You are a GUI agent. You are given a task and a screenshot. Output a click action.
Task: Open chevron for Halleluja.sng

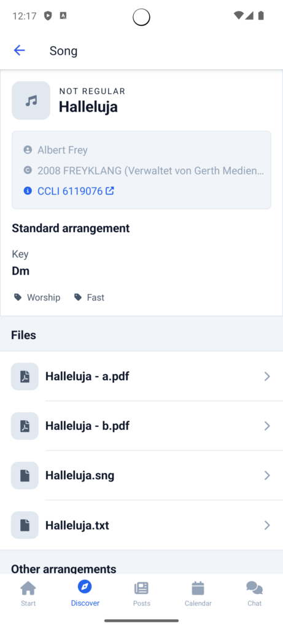pos(267,475)
